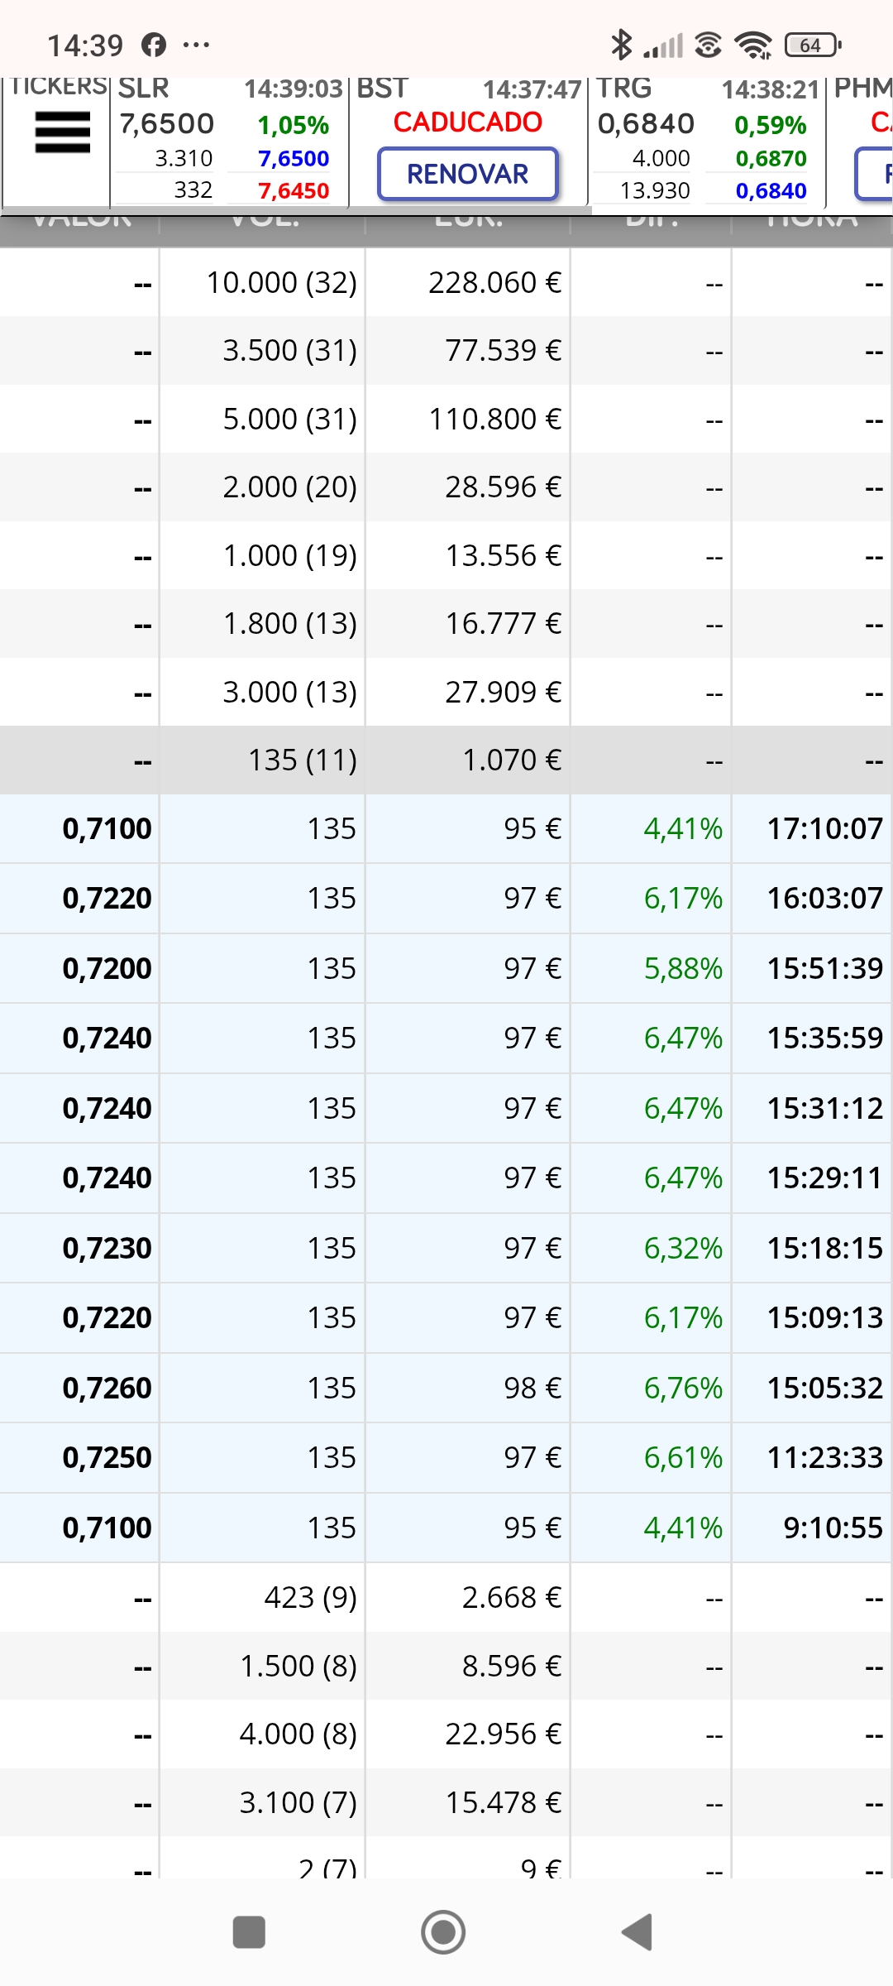Tap SLR change 1,05%

pyautogui.click(x=294, y=126)
